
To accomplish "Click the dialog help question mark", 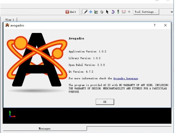I will pos(154,25).
